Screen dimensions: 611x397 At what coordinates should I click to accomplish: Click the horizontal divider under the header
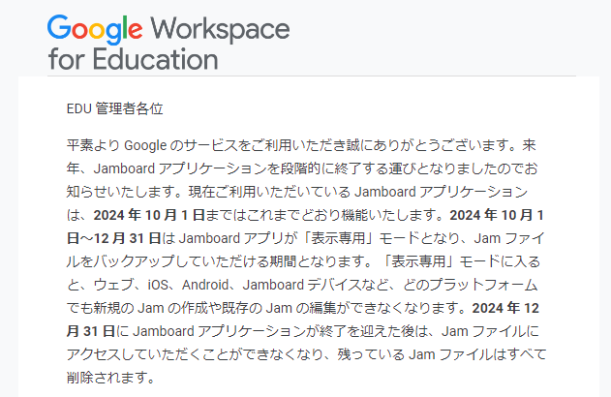tap(312, 76)
